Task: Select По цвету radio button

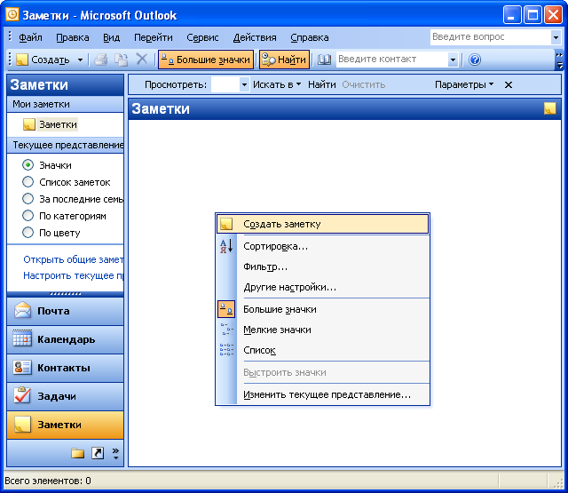Action: [x=28, y=233]
